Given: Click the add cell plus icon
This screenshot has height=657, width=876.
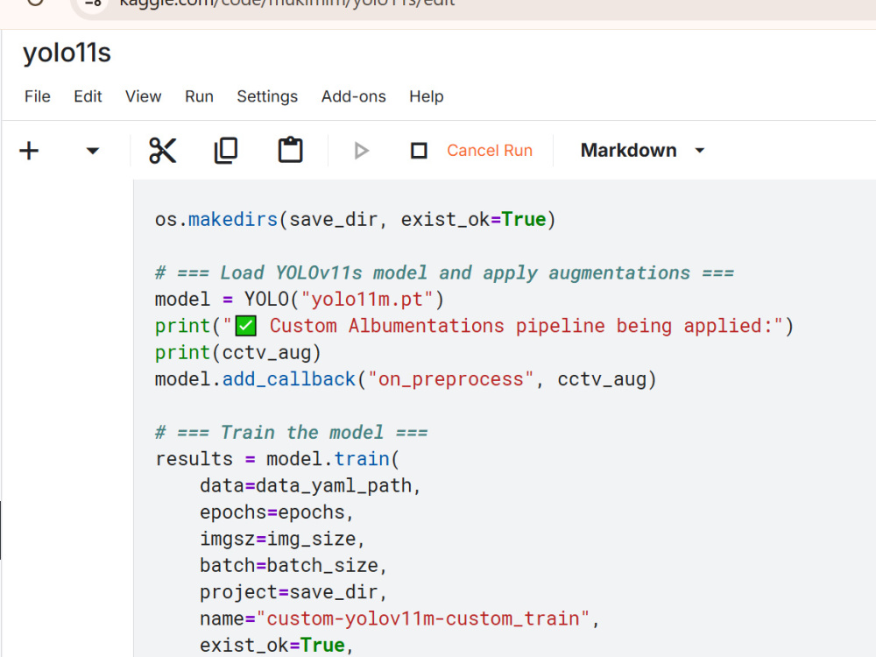Looking at the screenshot, I should tap(29, 151).
